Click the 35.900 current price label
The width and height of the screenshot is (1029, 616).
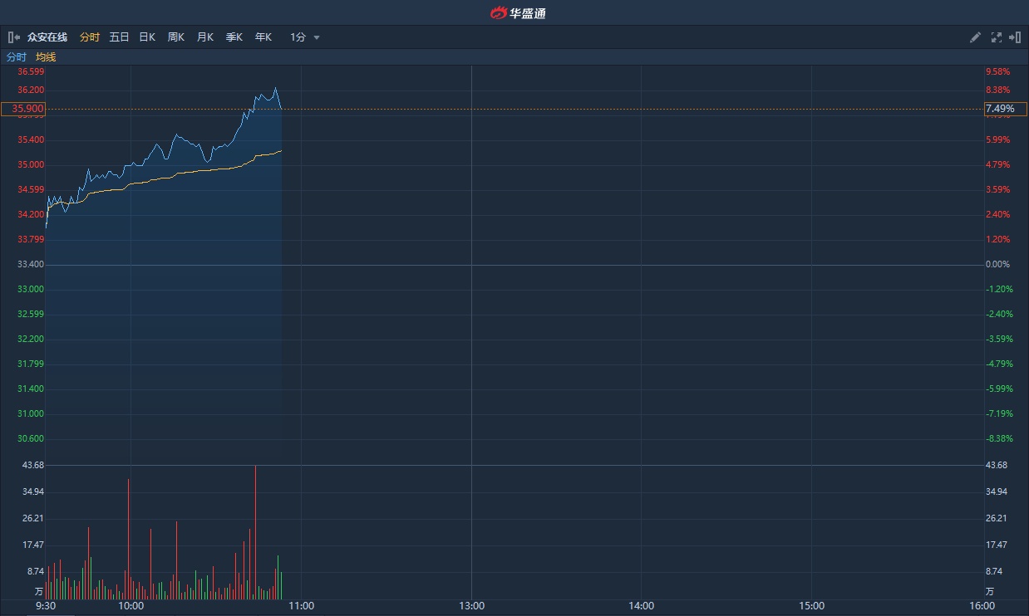(x=23, y=109)
